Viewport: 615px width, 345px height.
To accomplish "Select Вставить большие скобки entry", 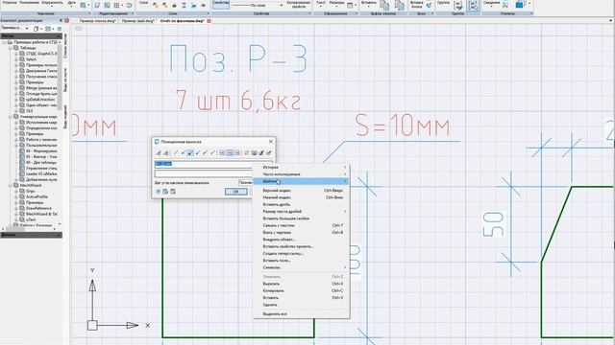I will (x=301, y=218).
